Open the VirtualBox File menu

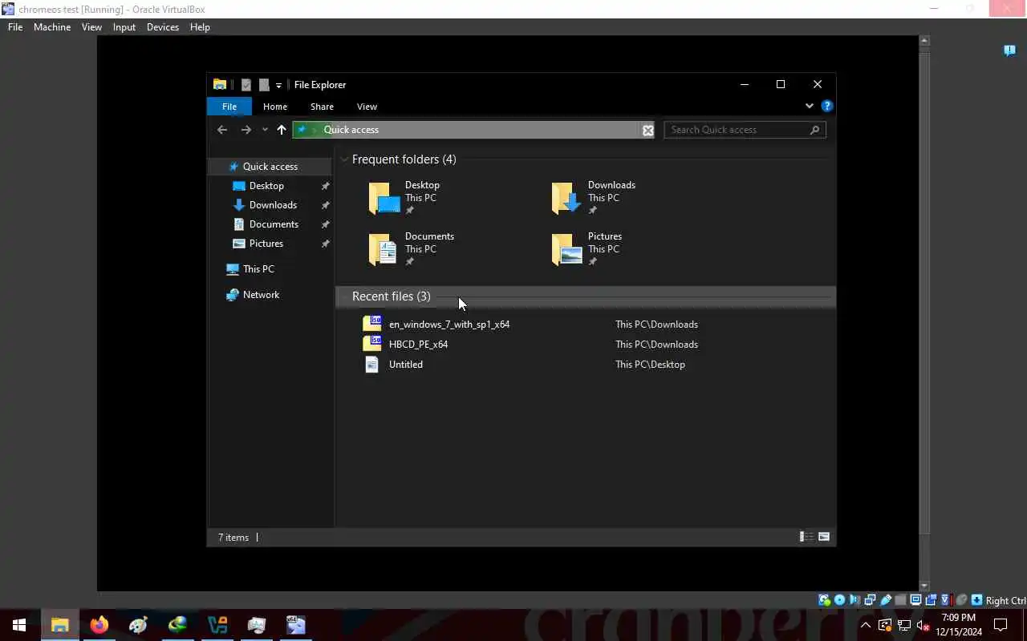[x=15, y=26]
